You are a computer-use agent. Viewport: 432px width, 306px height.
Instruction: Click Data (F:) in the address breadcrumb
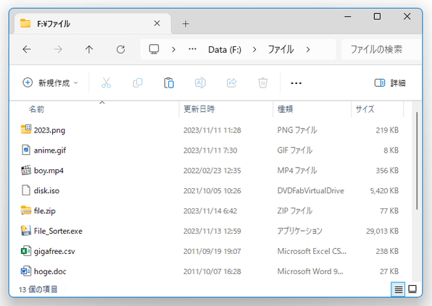(225, 50)
